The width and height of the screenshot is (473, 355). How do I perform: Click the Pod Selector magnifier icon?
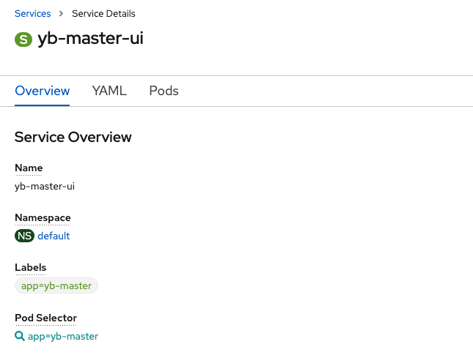click(20, 336)
